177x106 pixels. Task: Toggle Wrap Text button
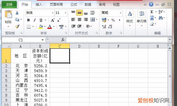coord(93,13)
